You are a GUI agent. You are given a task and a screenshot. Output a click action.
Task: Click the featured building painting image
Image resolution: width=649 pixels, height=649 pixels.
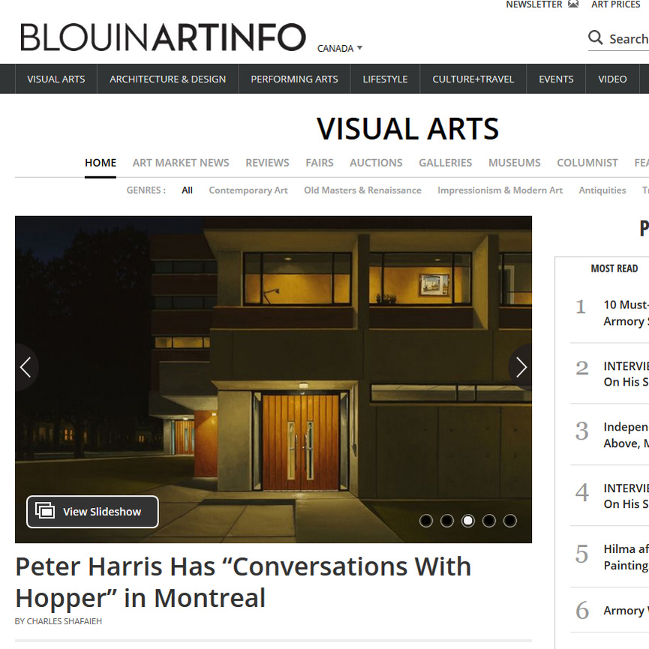273,379
